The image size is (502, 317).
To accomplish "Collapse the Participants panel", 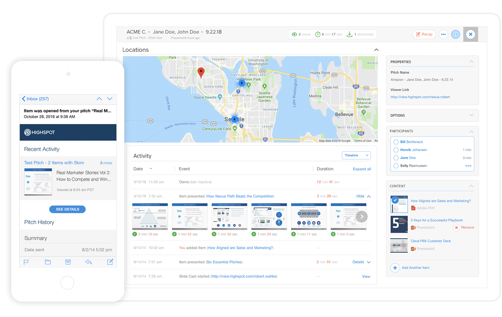I will pos(471,131).
